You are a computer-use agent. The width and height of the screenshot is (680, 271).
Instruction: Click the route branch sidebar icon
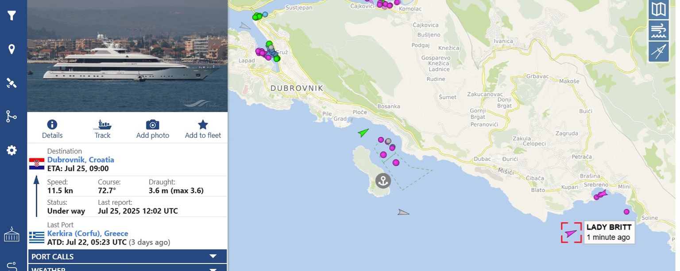point(12,116)
